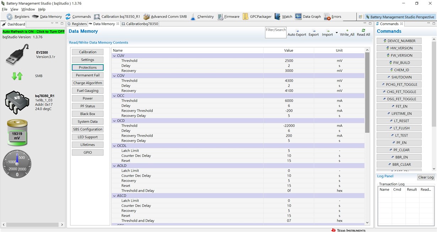This screenshot has height=232, width=437.
Task: Collapse the COV group
Action: click(x=114, y=76)
